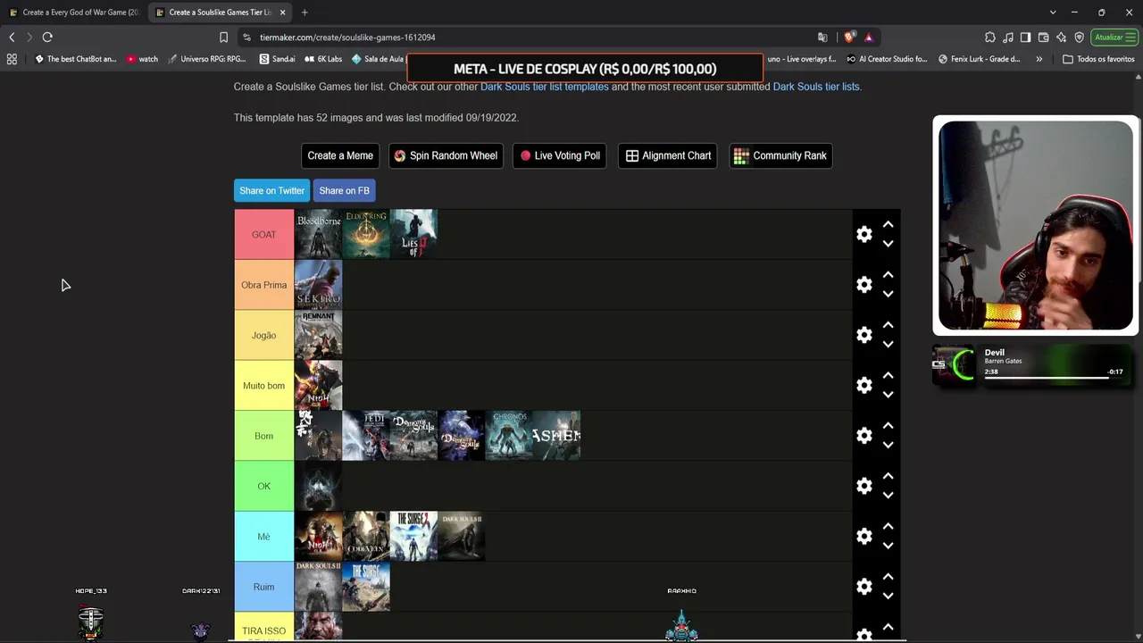Viewport: 1143px width, 643px height.
Task: Move the Mê tier up with its arrow
Action: 888,527
